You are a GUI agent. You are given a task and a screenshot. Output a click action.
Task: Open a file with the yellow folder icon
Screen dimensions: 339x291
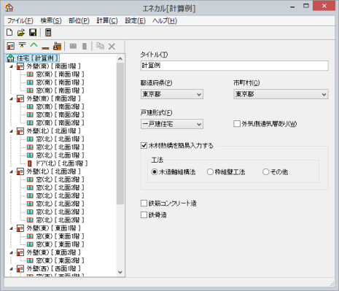(x=21, y=32)
